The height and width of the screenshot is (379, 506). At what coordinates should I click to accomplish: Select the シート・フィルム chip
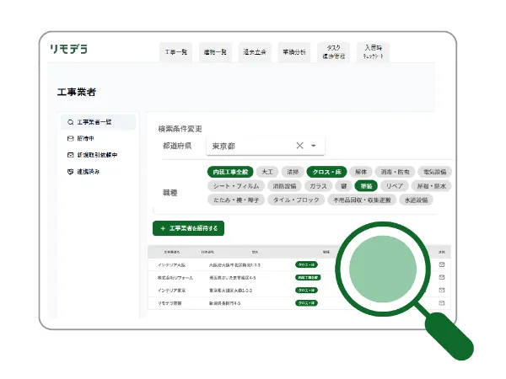point(236,186)
